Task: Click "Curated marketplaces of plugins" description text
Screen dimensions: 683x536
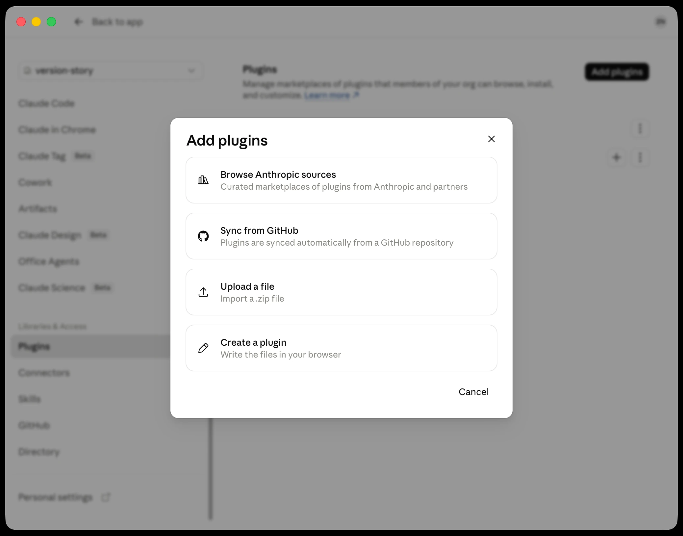Action: [344, 187]
